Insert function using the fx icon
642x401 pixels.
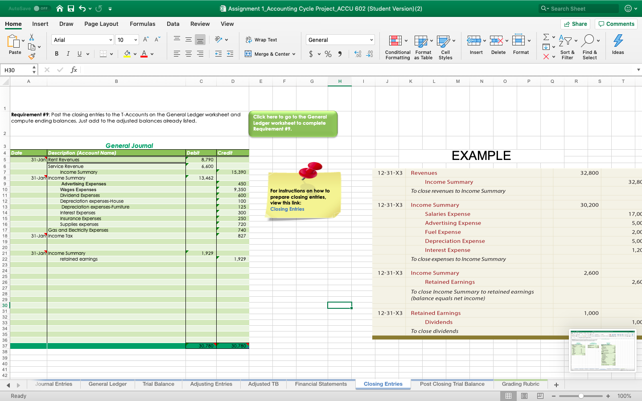pos(74,70)
